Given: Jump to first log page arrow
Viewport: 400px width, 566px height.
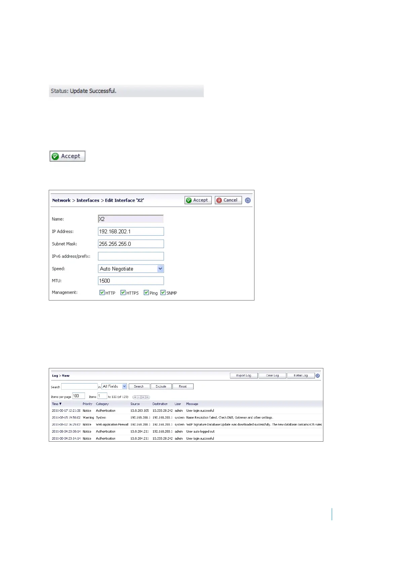Looking at the screenshot, I should coord(135,397).
